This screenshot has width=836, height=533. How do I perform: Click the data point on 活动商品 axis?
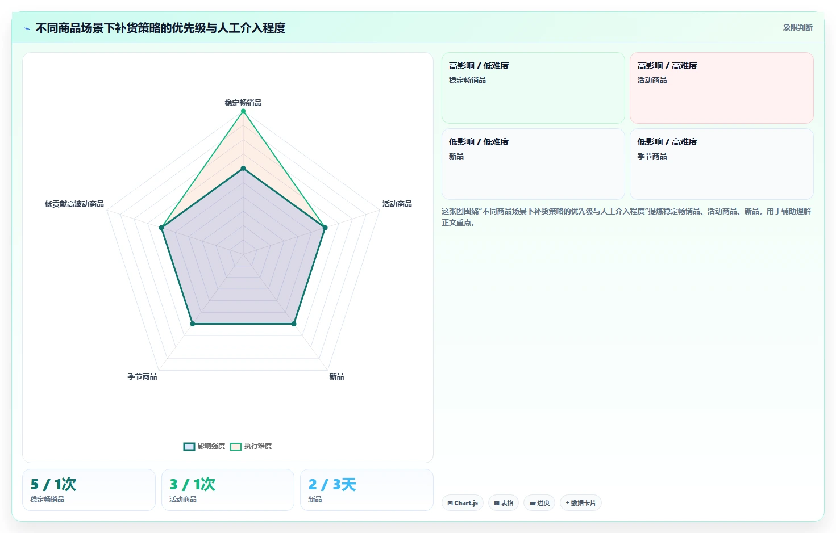[x=325, y=228]
